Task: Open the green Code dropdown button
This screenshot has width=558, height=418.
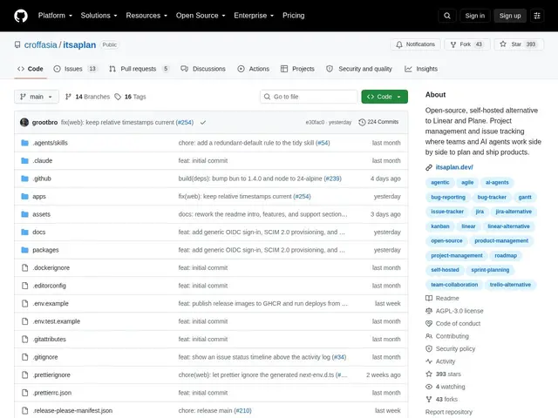Action: (x=384, y=97)
